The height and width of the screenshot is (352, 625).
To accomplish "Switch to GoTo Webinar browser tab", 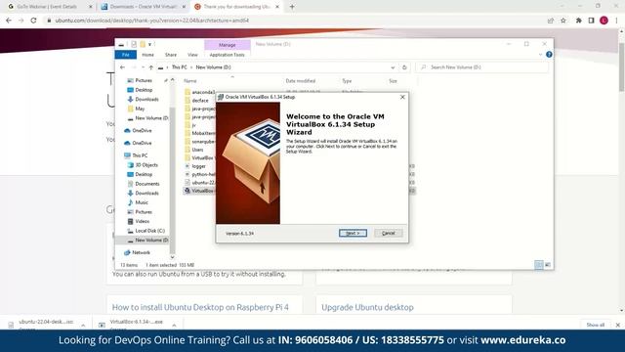I will coord(47,7).
